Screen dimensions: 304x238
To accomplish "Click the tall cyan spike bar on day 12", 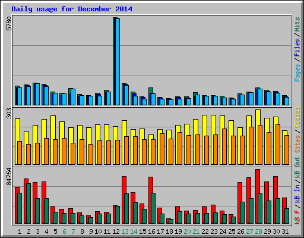I will (x=118, y=62).
